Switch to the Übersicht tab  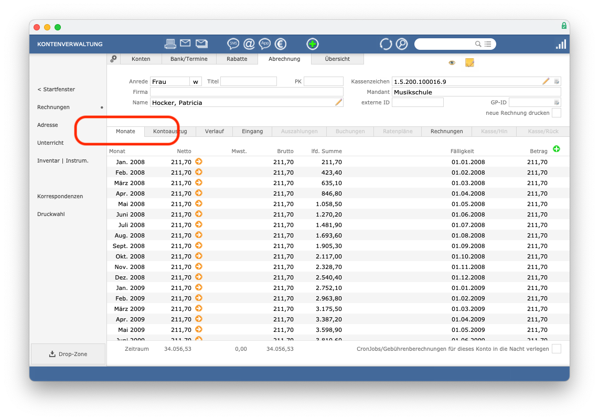337,59
